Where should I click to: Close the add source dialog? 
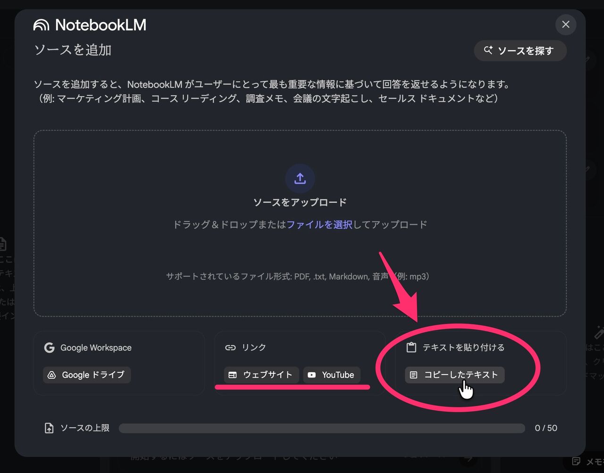(x=566, y=25)
